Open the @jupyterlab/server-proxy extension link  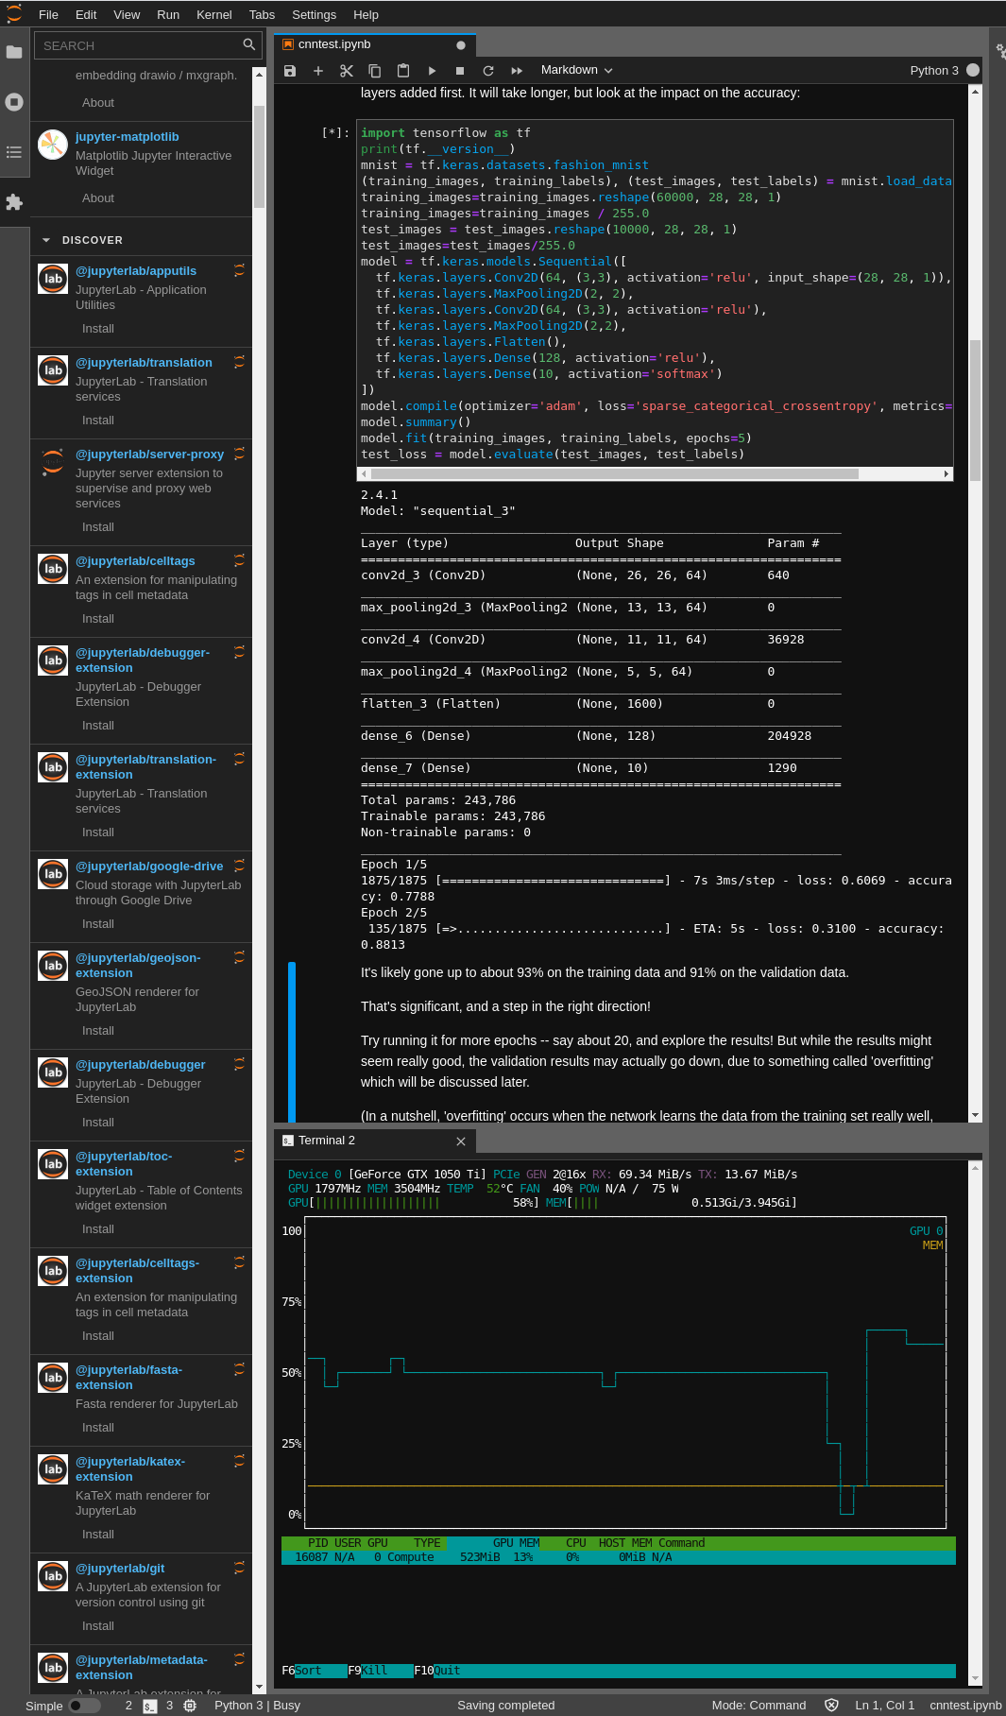pyautogui.click(x=149, y=455)
